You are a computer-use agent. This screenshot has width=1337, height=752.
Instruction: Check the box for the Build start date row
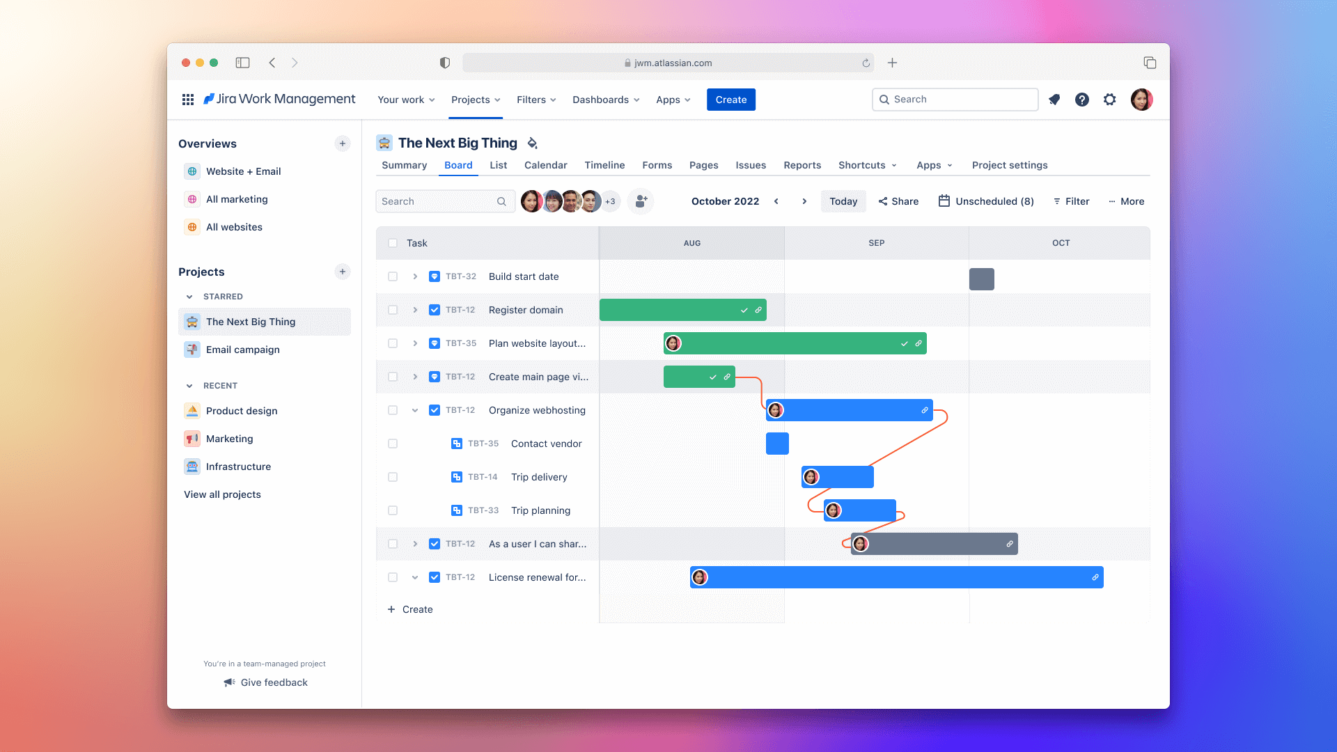tap(393, 276)
